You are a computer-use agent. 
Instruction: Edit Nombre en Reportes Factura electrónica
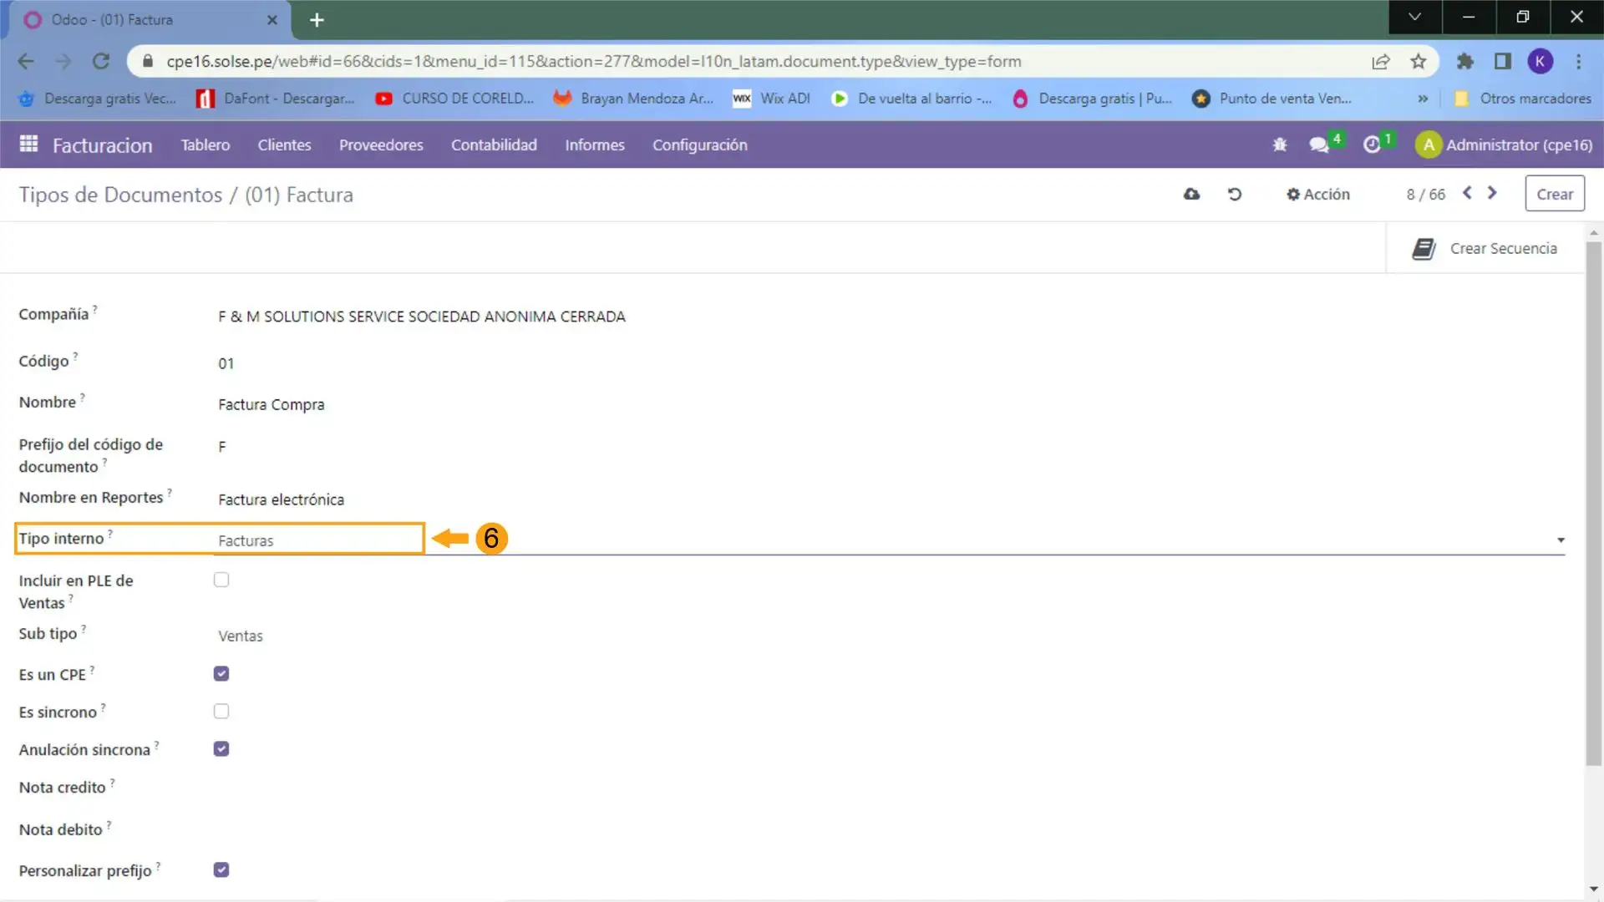coord(281,499)
